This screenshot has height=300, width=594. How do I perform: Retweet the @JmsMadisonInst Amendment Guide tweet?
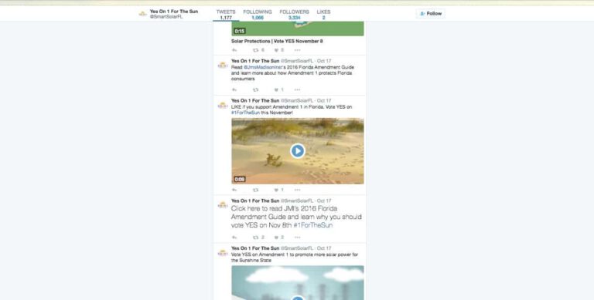[x=256, y=90]
